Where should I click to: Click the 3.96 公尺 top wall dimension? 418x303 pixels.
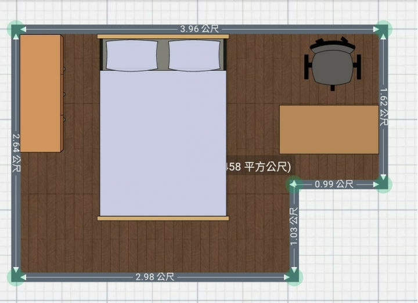199,29
